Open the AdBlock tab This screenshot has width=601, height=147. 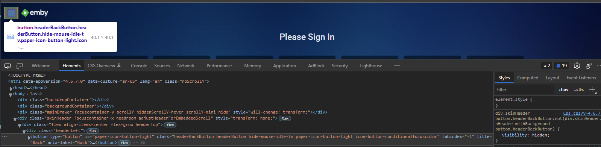click(x=316, y=66)
